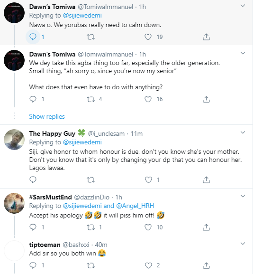
Task: Like the tweet with 16 likes
Action: pos(148,99)
